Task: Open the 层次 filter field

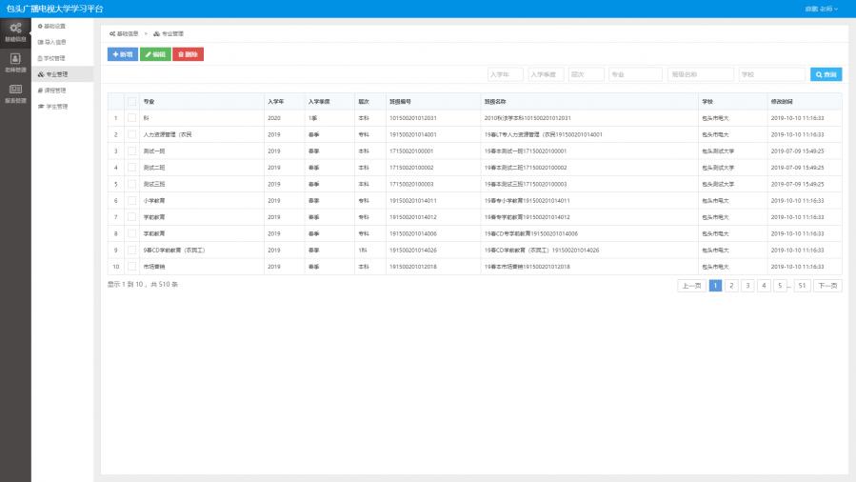Action: (586, 74)
